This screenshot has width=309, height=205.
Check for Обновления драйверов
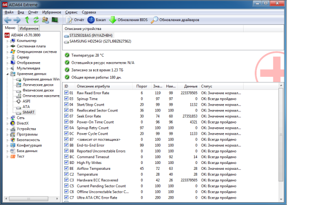tap(175, 20)
